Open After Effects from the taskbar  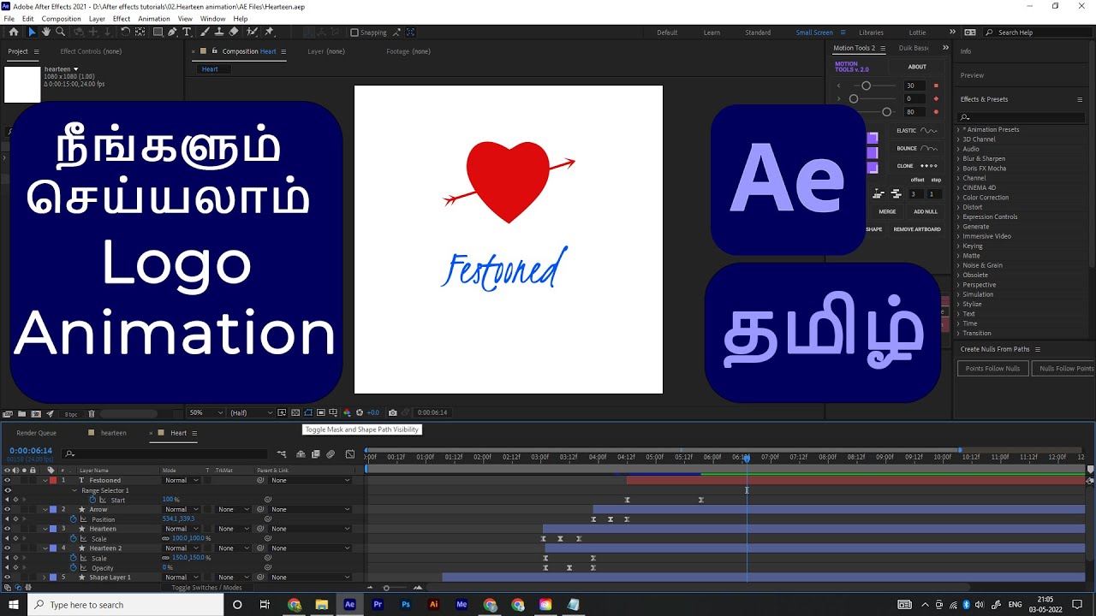tap(349, 604)
